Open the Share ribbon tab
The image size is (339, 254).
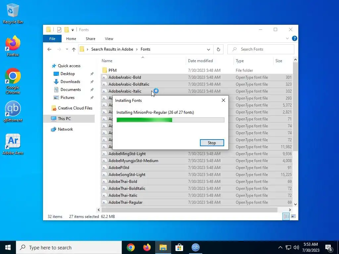pos(90,39)
